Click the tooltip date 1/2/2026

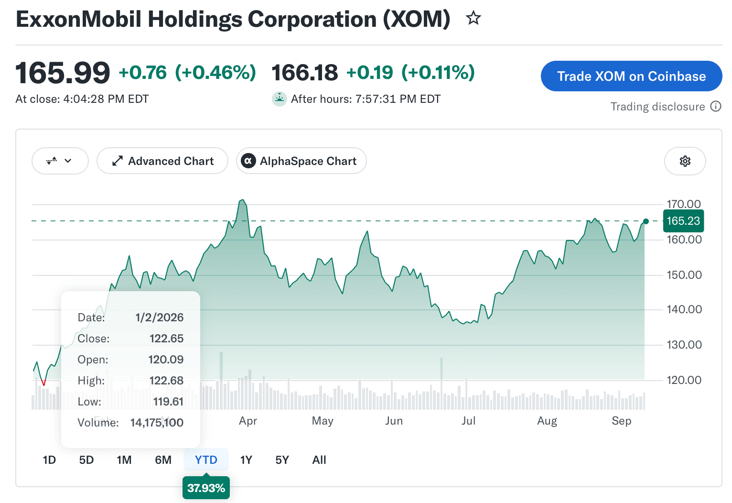point(160,317)
